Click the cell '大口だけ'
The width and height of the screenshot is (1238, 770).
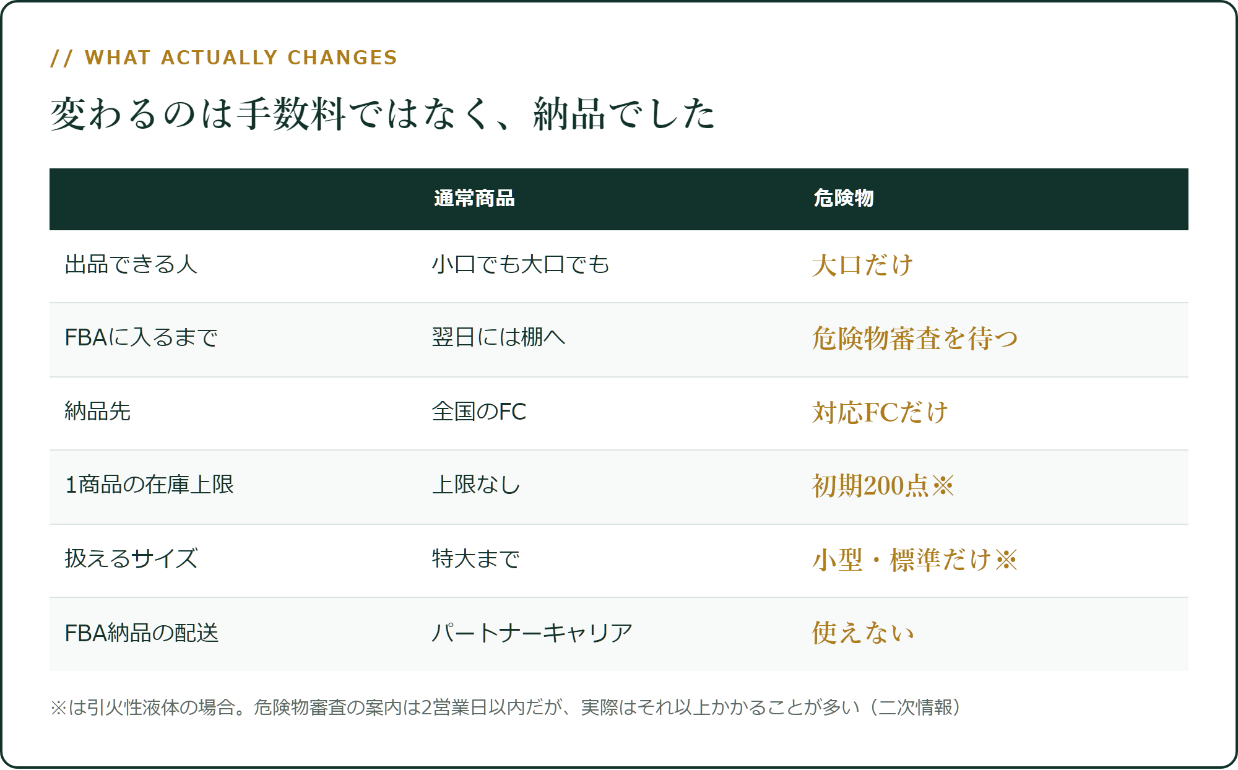863,265
